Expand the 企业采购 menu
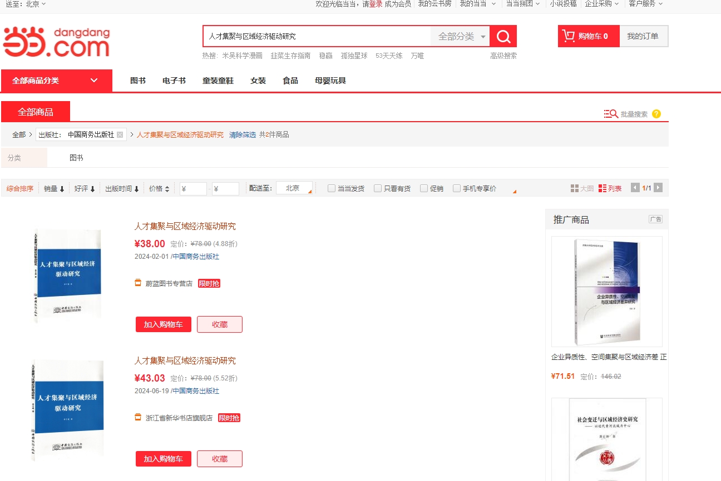The image size is (721, 481). click(x=601, y=4)
